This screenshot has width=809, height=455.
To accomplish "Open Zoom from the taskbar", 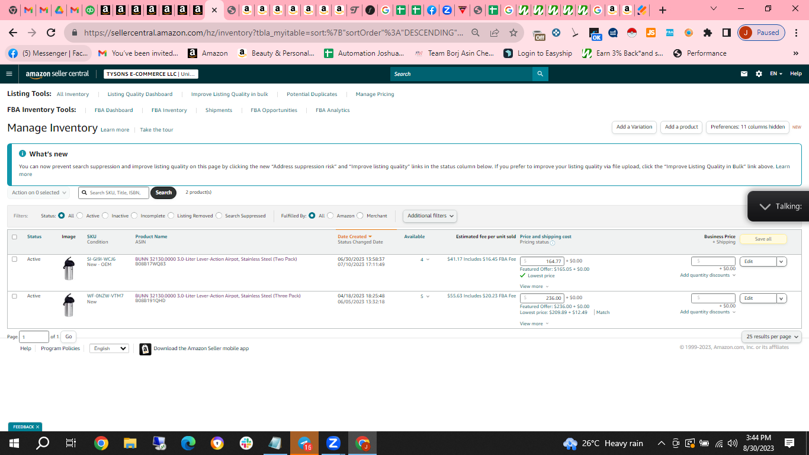I will point(333,443).
